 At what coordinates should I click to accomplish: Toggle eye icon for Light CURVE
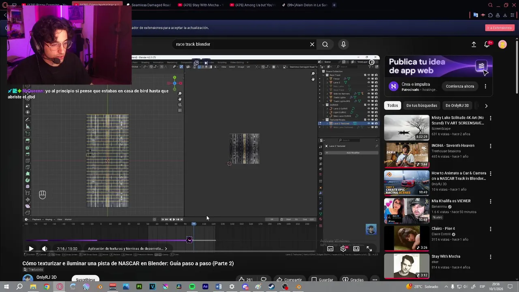pos(369,112)
